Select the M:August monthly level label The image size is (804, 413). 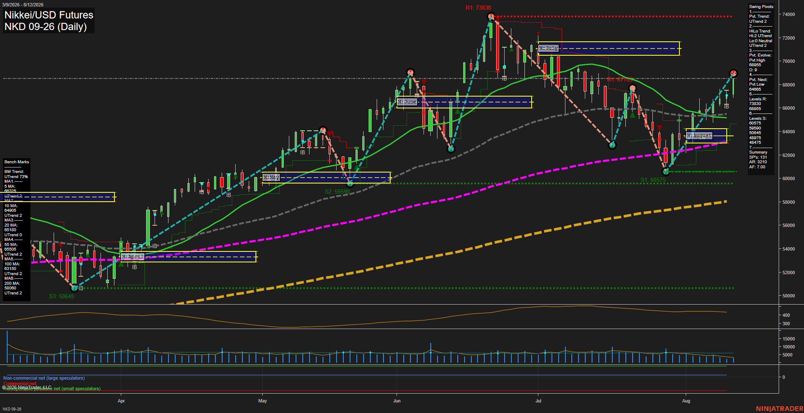699,135
